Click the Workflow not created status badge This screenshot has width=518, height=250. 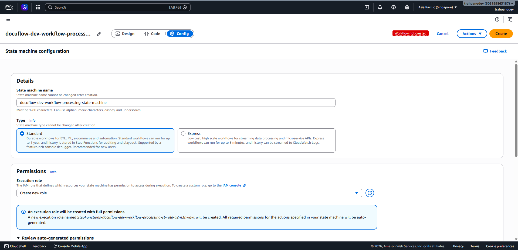tap(410, 33)
